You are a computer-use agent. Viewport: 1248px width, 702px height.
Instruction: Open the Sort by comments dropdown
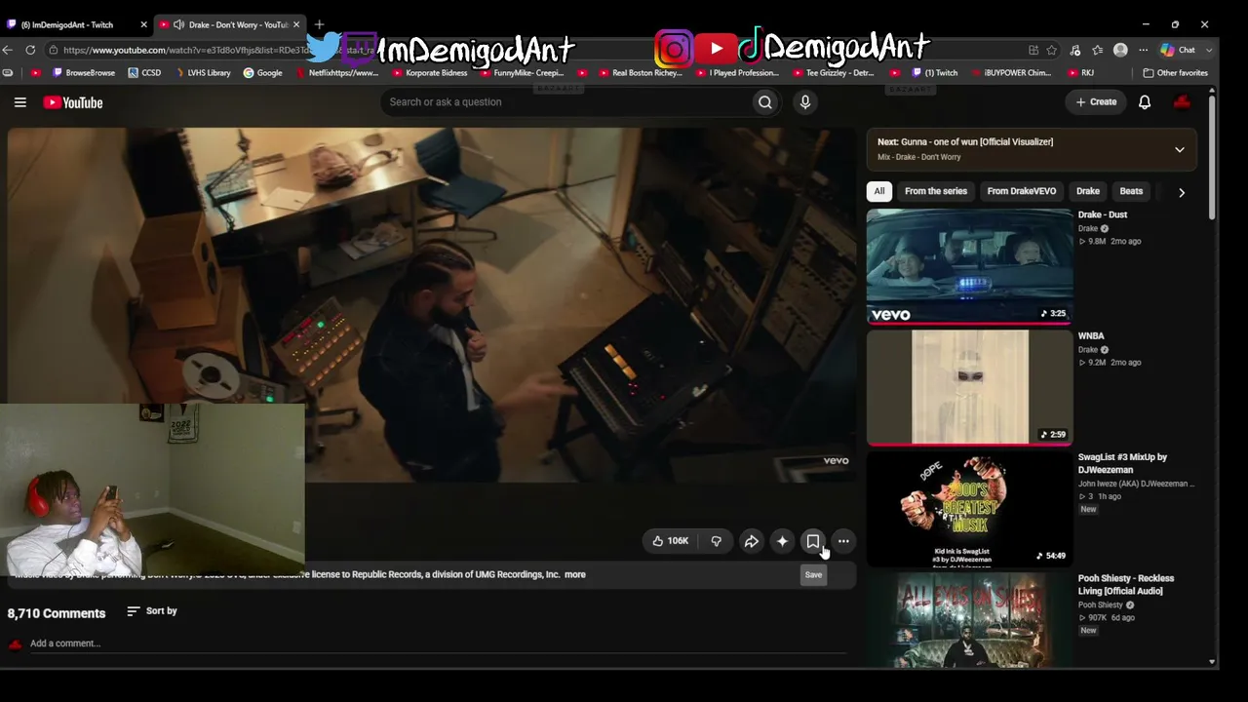[152, 611]
